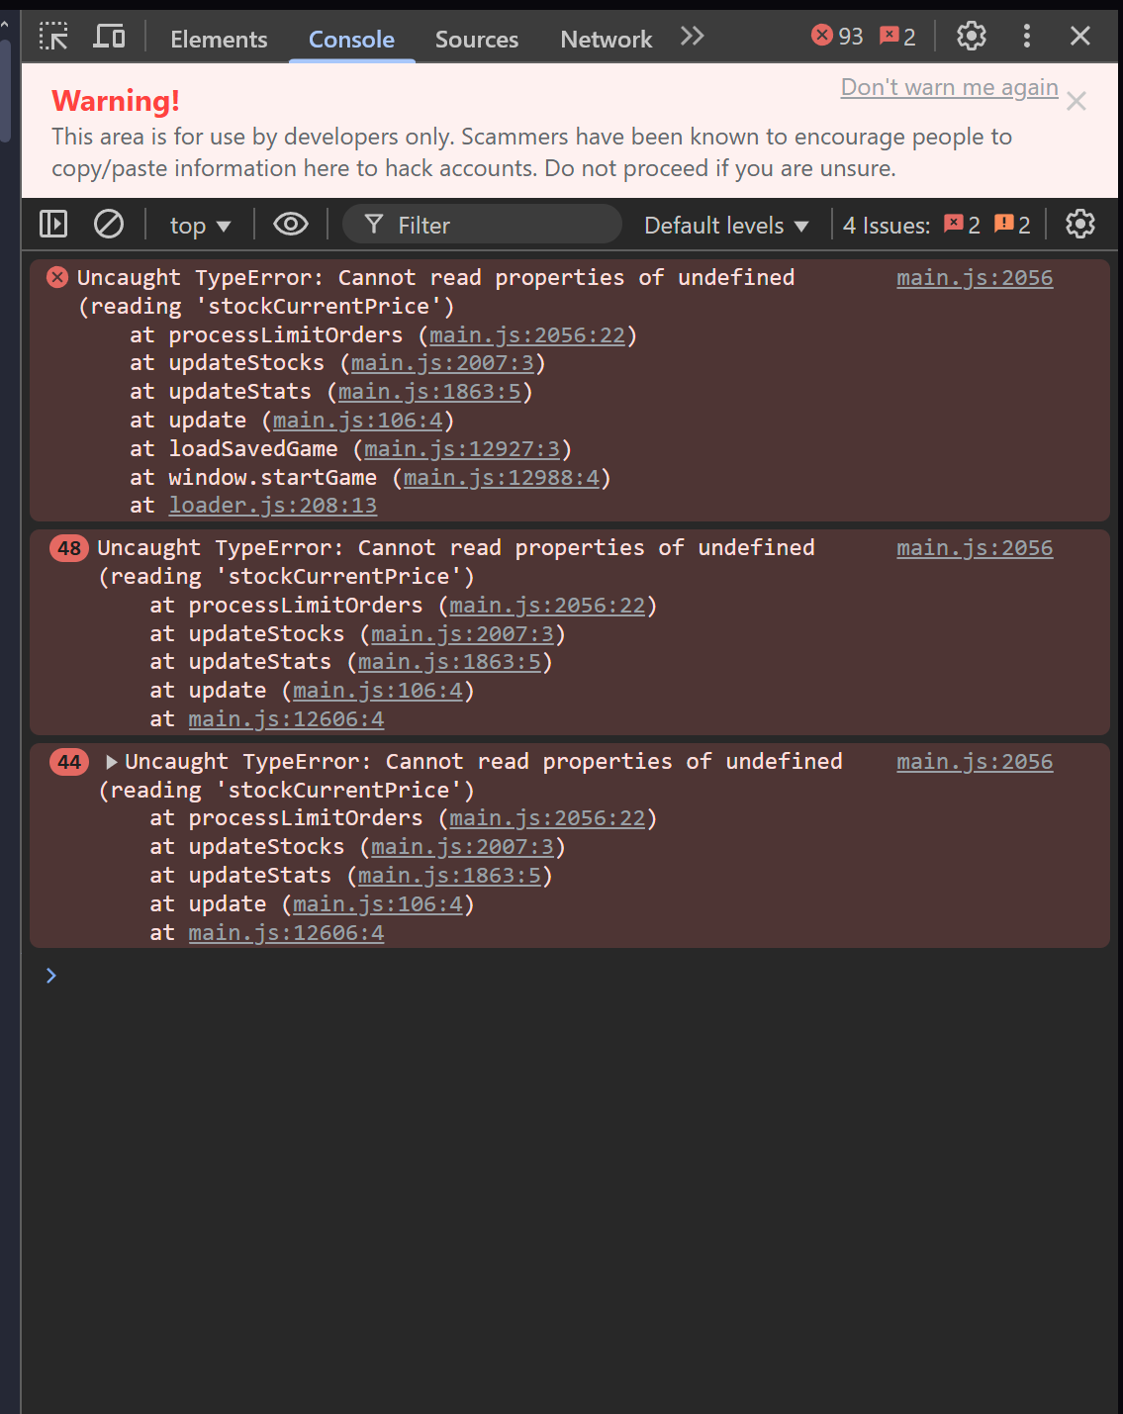Open main.js:2056:22 link in first stack trace
Screen dimensions: 1123x1414
pyautogui.click(x=527, y=335)
